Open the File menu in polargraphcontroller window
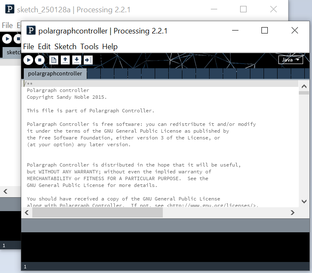312x273 pixels. coord(28,47)
